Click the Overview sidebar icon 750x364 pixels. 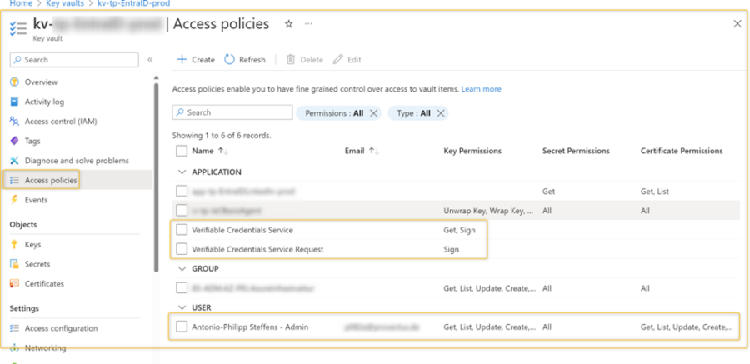[x=14, y=82]
